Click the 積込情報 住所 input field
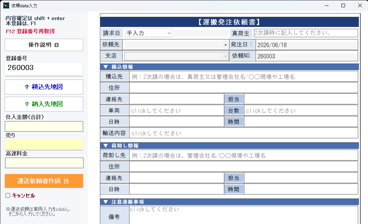The height and width of the screenshot is (224, 368). (244, 88)
